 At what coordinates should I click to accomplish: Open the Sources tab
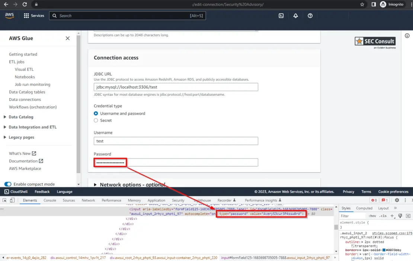[x=69, y=200]
